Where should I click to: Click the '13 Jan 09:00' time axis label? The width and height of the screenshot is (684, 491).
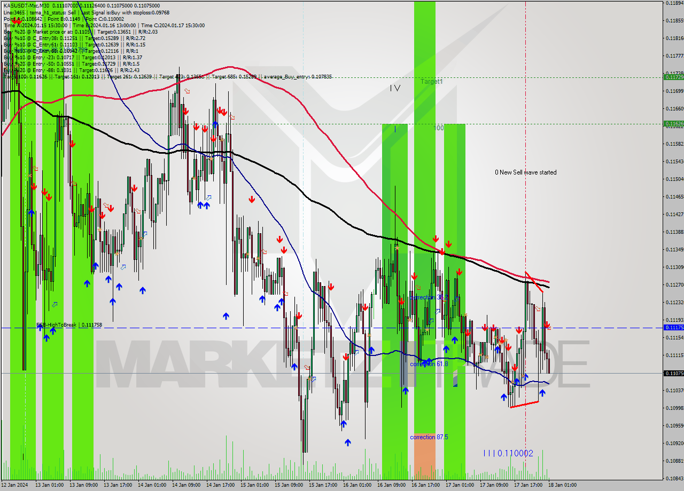[84, 485]
